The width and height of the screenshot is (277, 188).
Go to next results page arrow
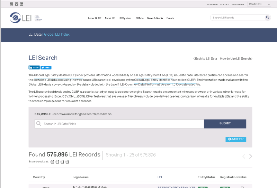(x=250, y=156)
